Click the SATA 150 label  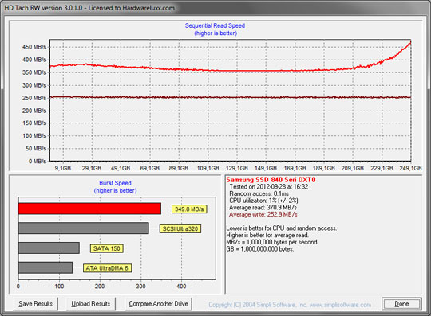point(107,248)
